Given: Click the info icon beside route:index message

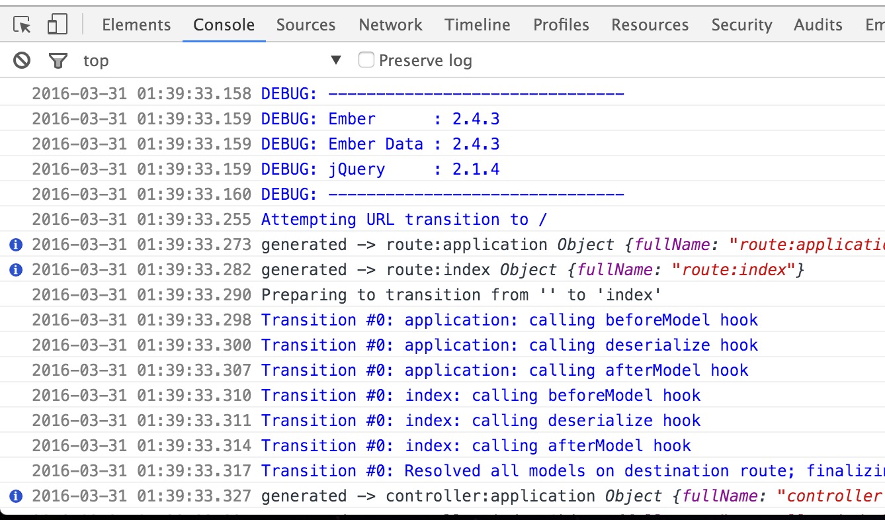Looking at the screenshot, I should tap(15, 269).
